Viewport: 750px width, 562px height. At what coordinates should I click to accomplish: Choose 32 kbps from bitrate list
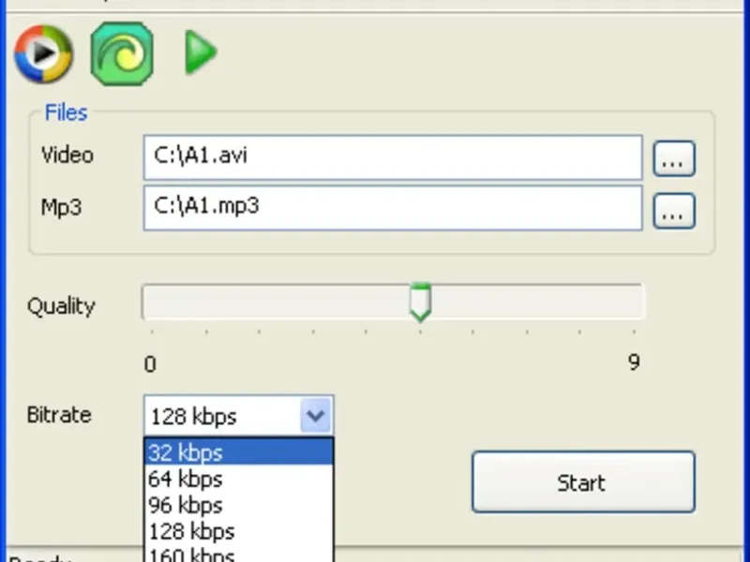click(x=239, y=452)
